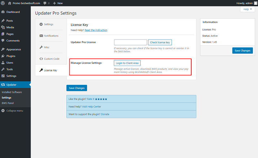Click the Comments speech bubble sidebar icon
Image resolution: width=258 pixels, height=158 pixels.
coord(3,40)
